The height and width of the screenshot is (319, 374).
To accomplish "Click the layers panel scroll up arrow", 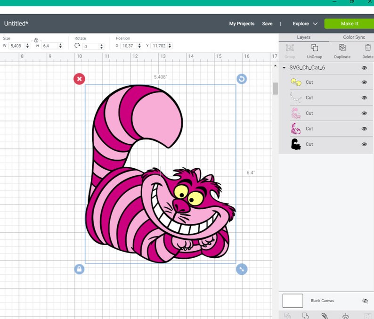I will pyautogui.click(x=275, y=65).
